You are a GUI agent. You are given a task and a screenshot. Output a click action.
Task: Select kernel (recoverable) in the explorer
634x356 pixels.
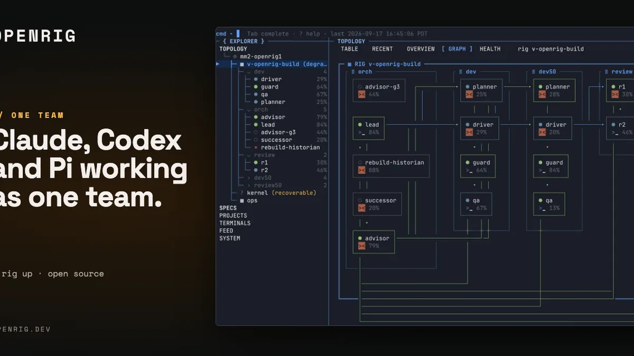point(282,193)
